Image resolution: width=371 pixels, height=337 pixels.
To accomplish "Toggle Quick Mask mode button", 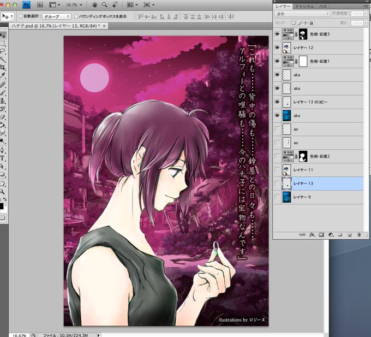I will [2, 217].
